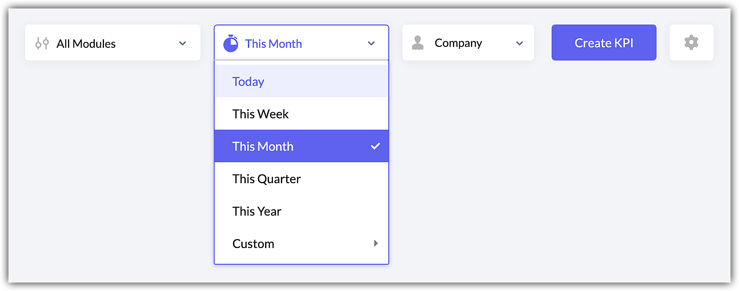
Task: Open settings via the gear icon
Action: pos(691,43)
